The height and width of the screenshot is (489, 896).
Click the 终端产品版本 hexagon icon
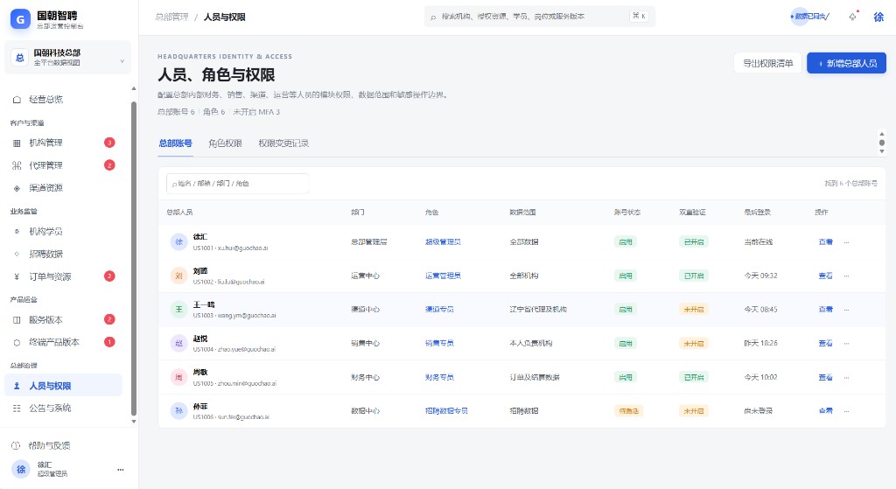coord(17,342)
